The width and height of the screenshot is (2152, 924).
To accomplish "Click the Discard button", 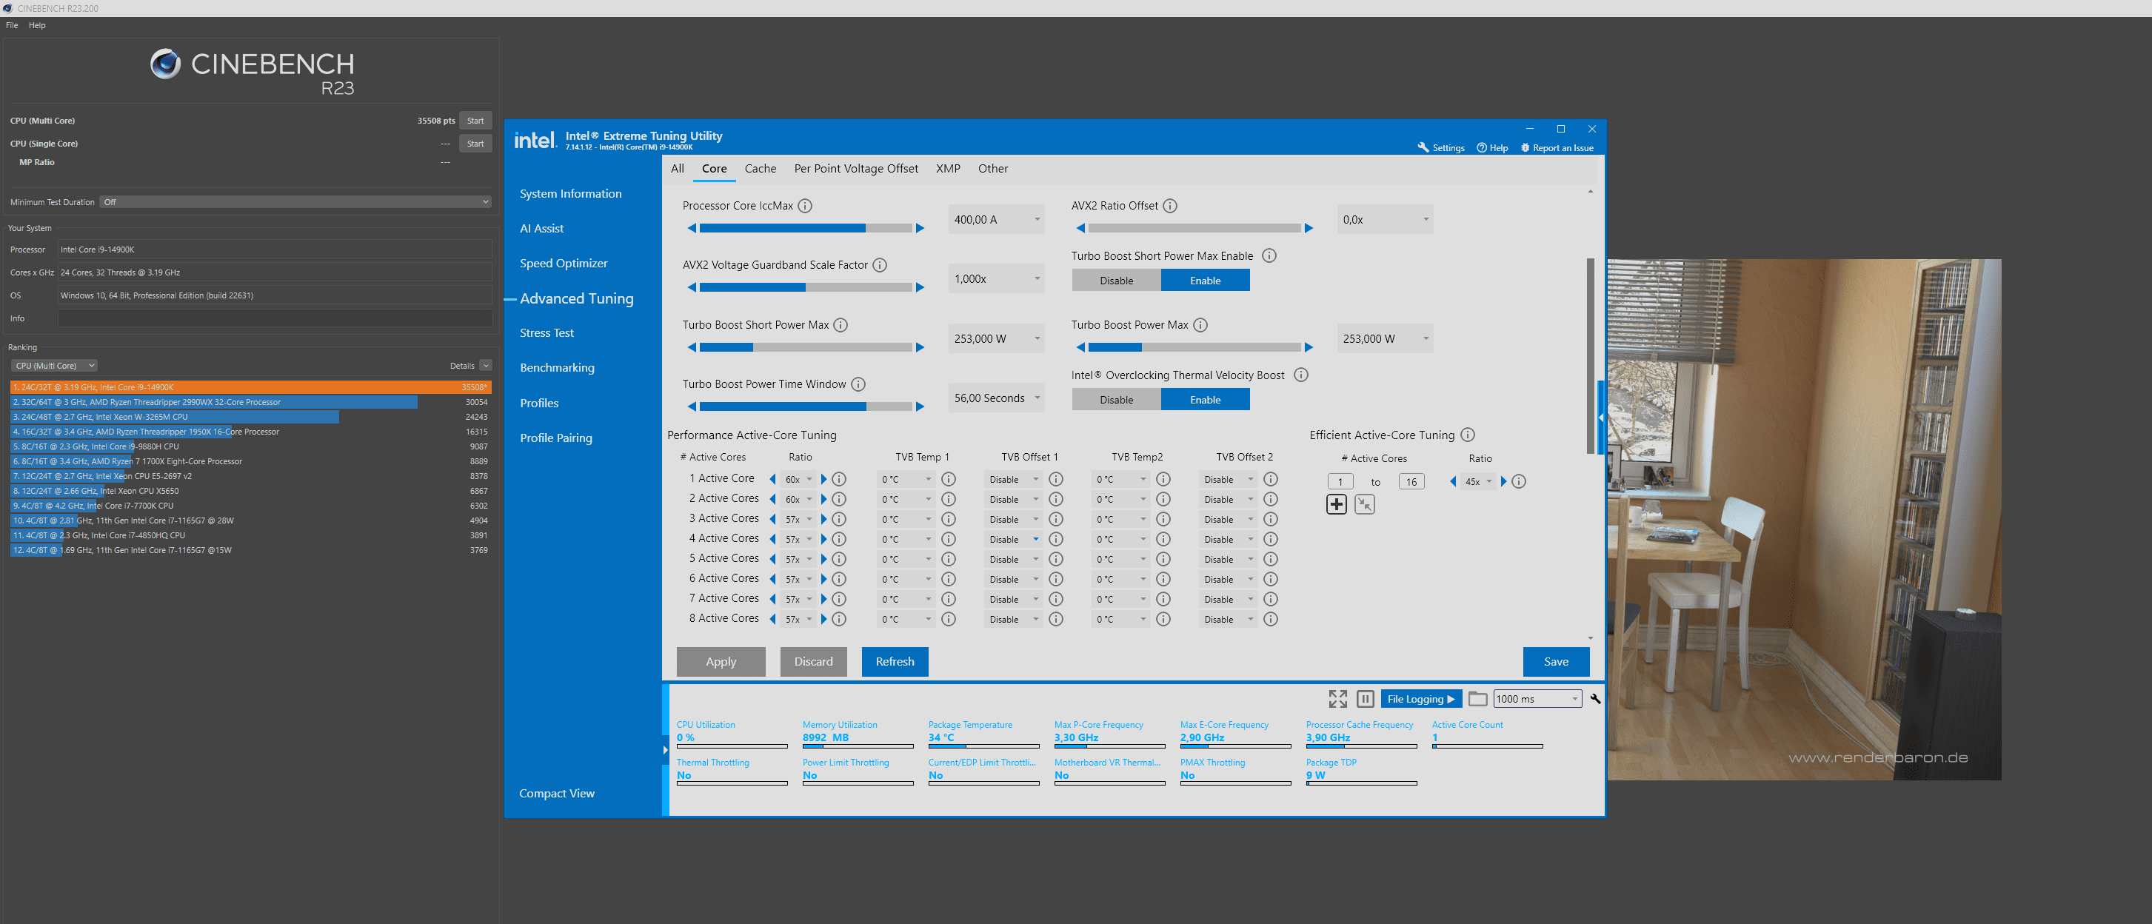I will (x=813, y=662).
